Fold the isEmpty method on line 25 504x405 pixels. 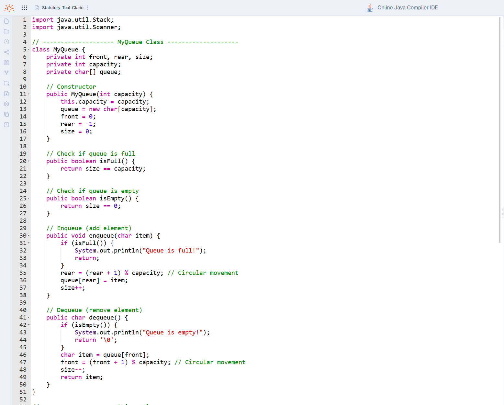click(28, 198)
